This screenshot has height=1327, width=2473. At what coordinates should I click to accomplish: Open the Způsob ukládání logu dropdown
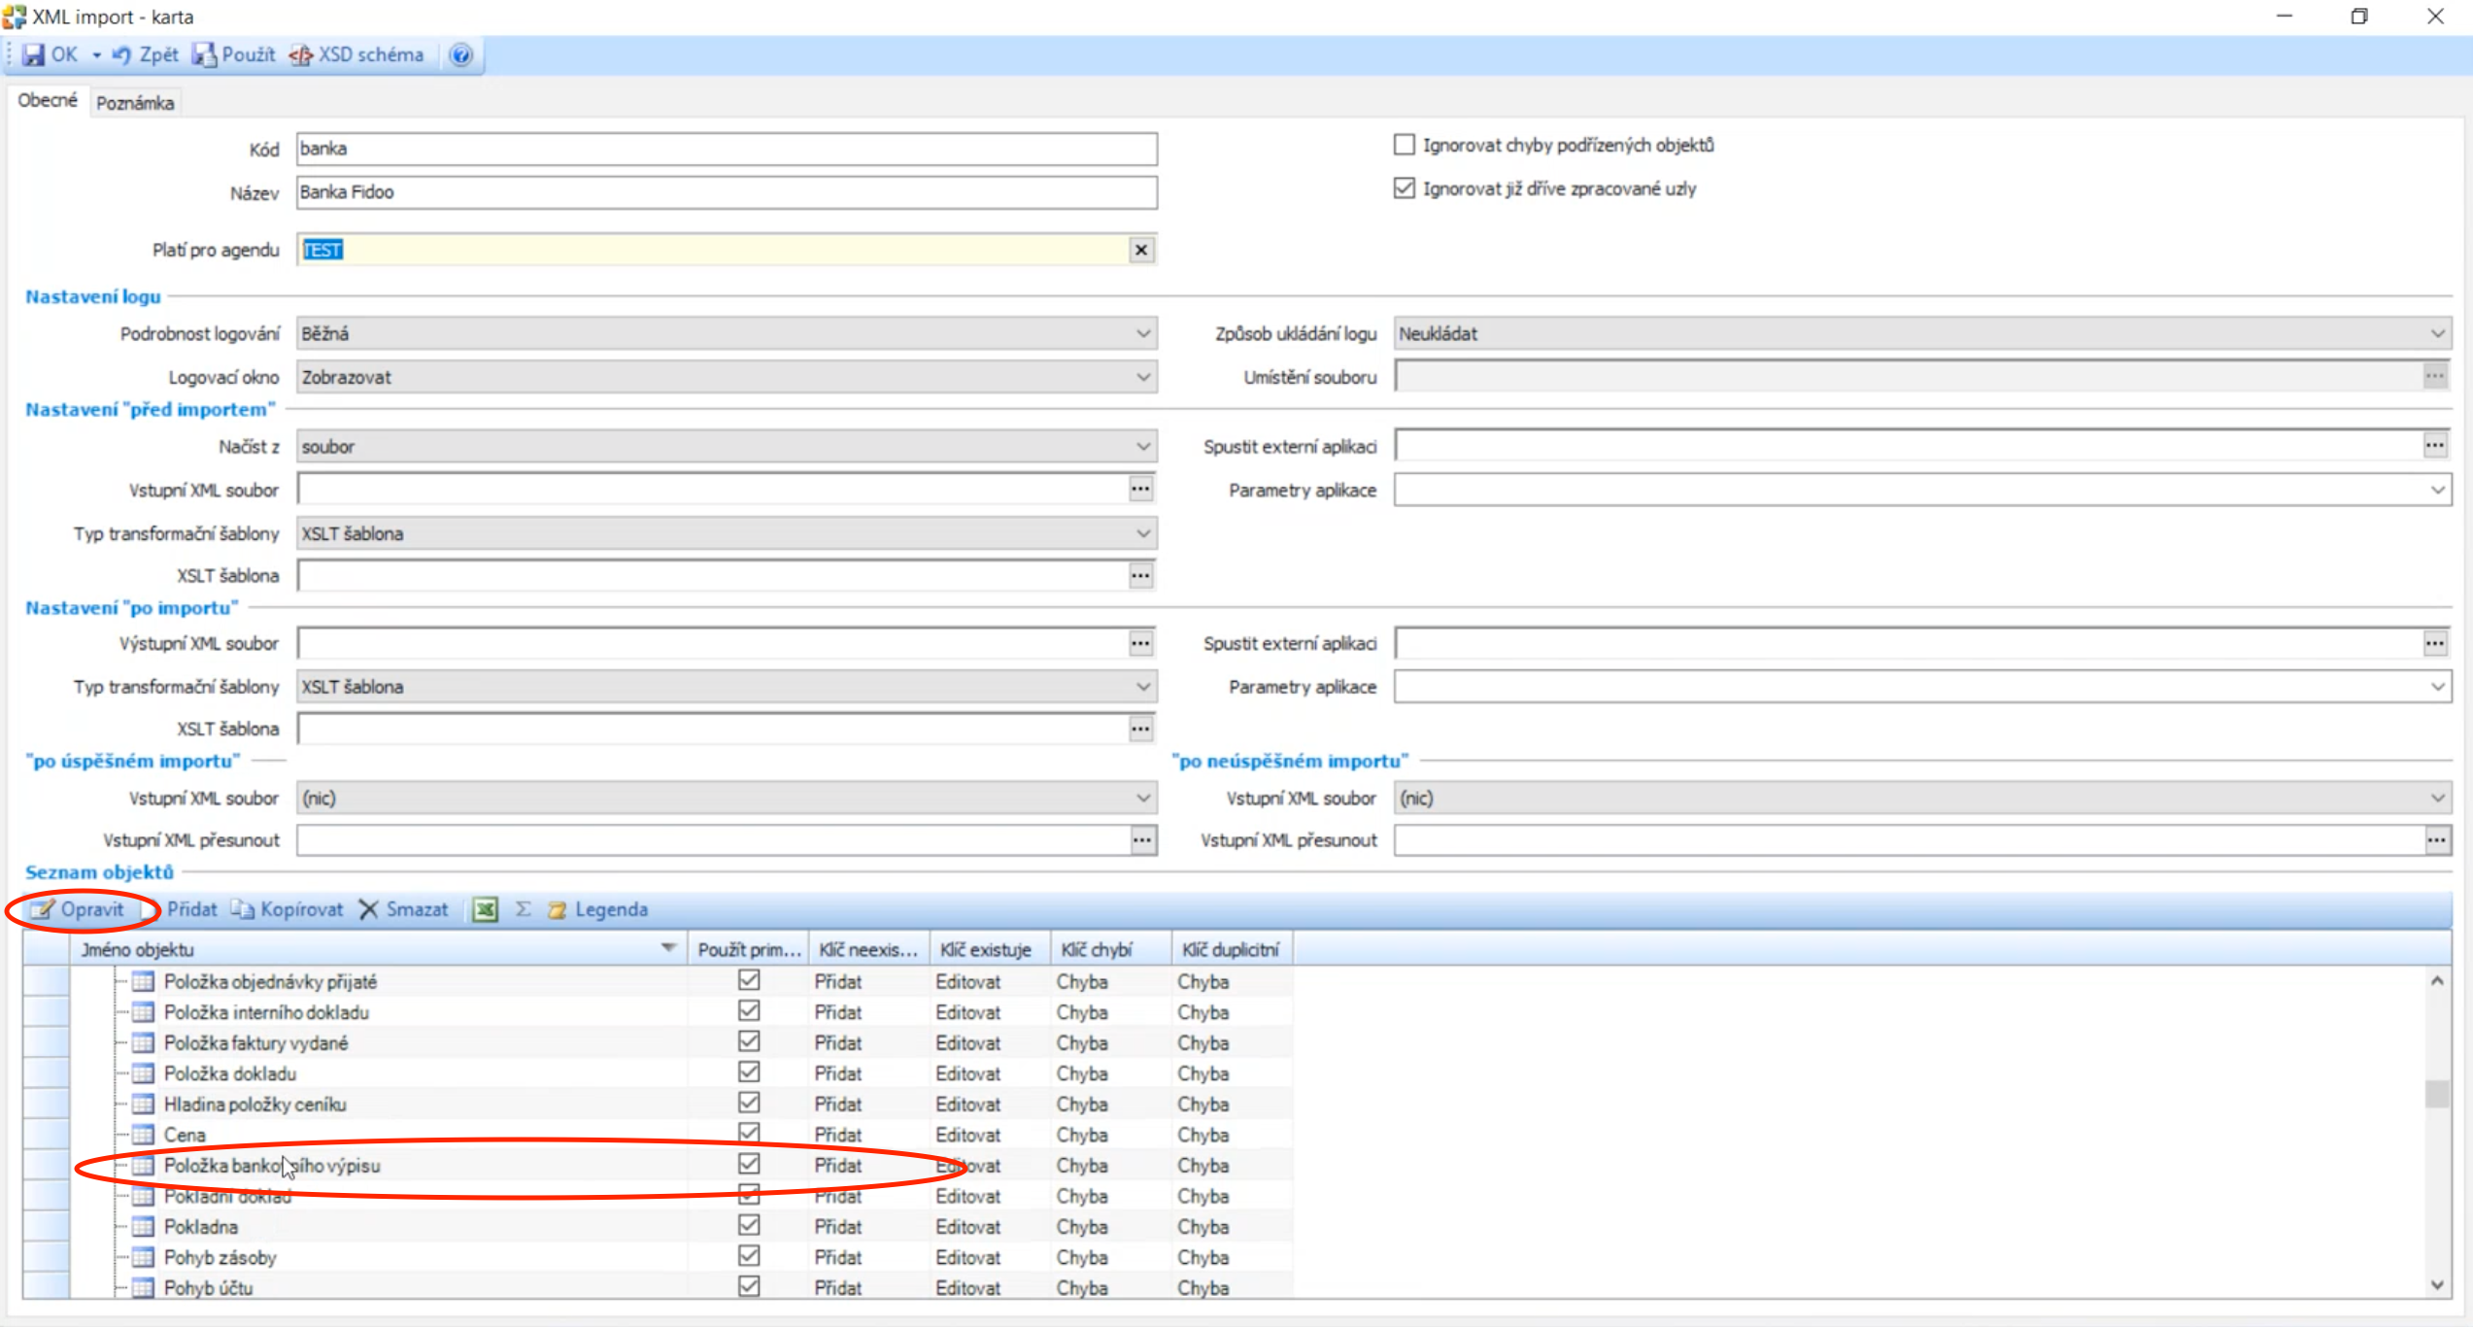(x=2437, y=334)
